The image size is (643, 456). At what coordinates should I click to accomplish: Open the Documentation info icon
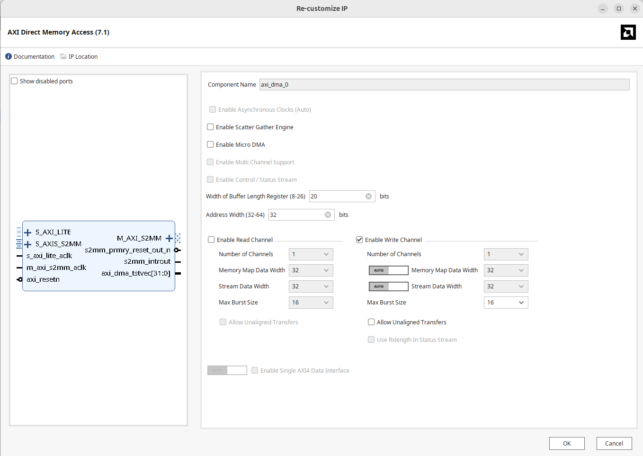click(x=9, y=56)
